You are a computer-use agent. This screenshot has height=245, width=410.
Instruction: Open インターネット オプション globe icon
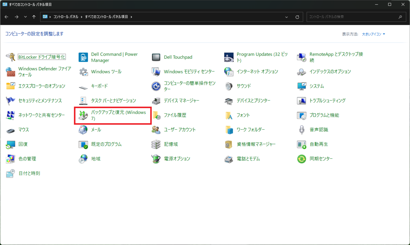coord(229,72)
